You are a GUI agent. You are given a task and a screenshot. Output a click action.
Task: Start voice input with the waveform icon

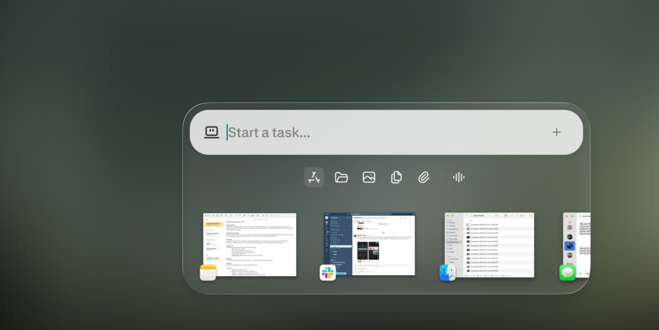(458, 177)
